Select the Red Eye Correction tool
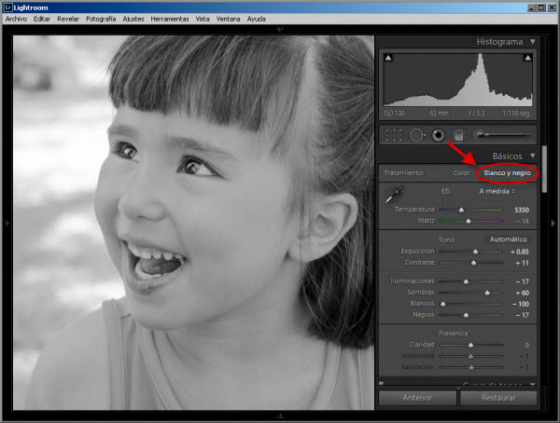The width and height of the screenshot is (560, 423). [x=439, y=135]
